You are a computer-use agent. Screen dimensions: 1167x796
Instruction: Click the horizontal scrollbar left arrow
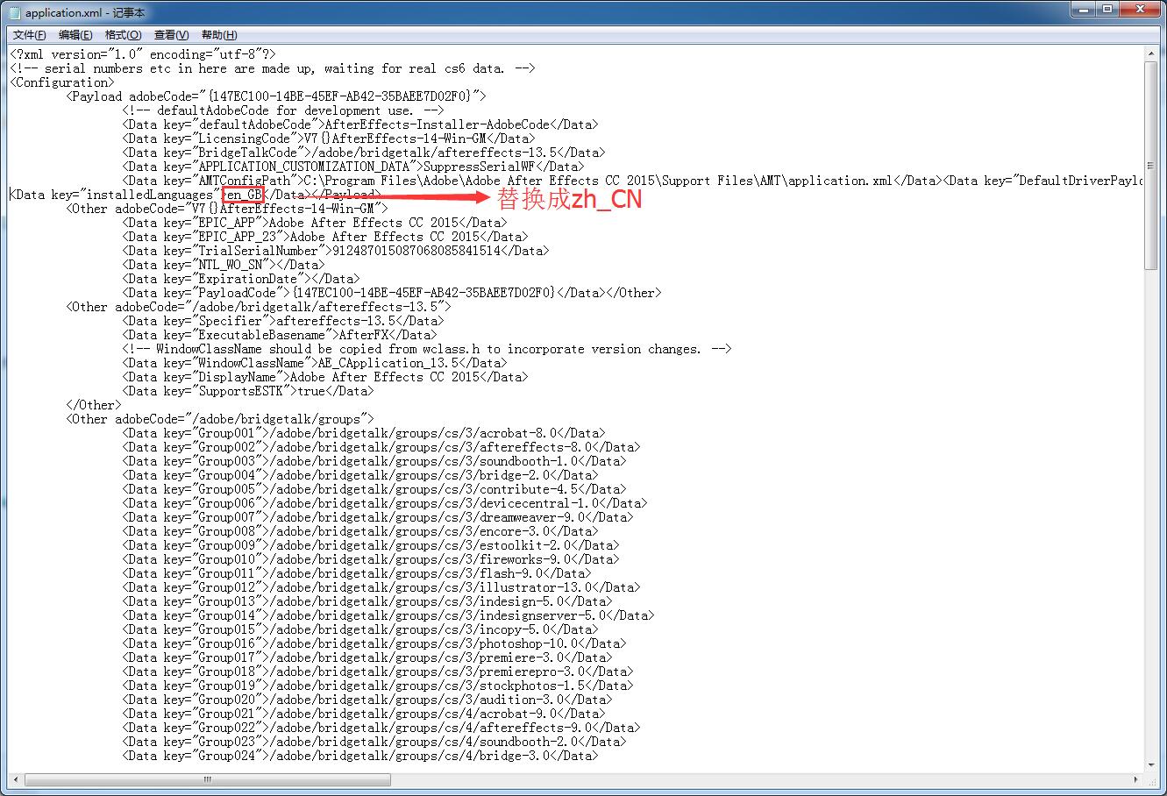(16, 779)
